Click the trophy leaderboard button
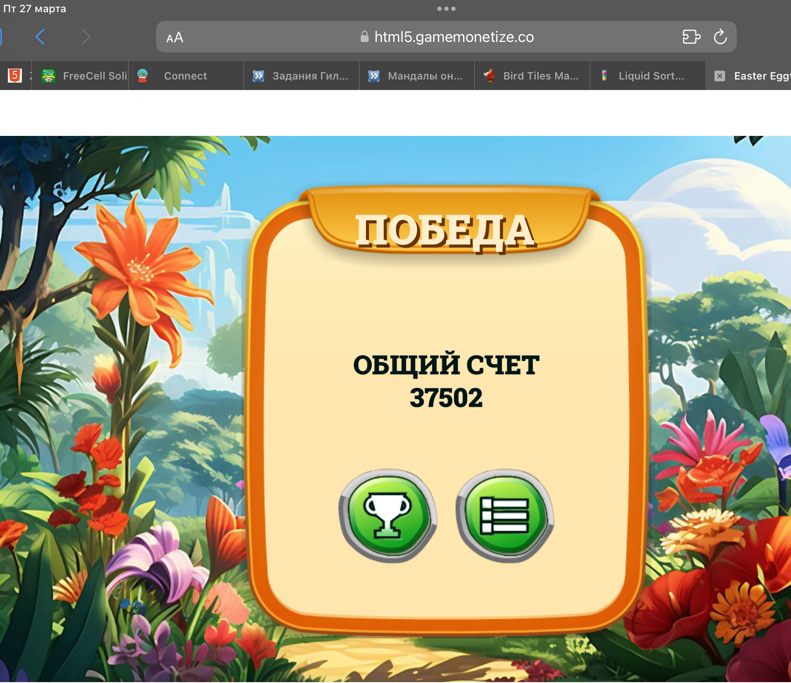Viewport: 791px width, 683px height. [387, 516]
